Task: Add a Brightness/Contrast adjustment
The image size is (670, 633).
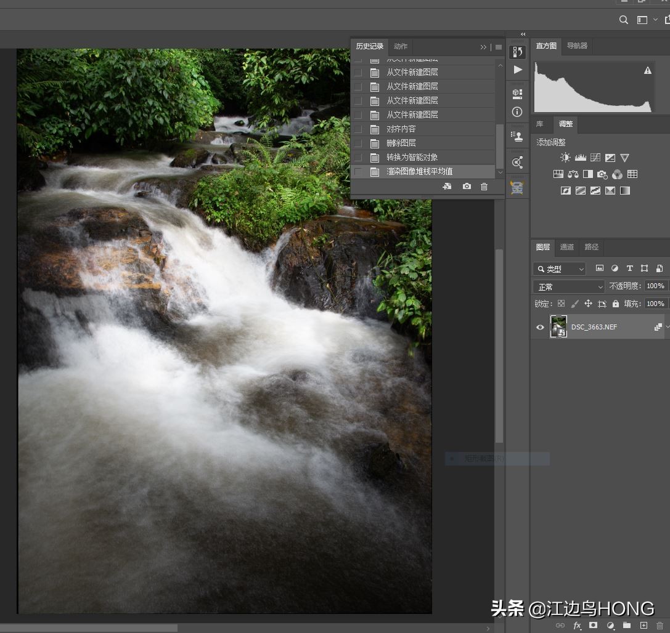Action: 565,158
